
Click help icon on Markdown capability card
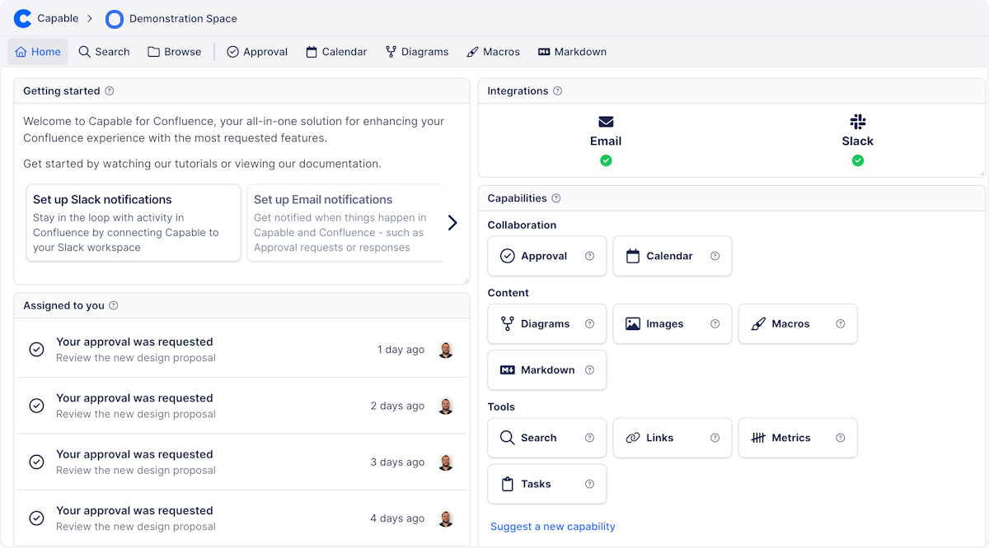pyautogui.click(x=589, y=370)
